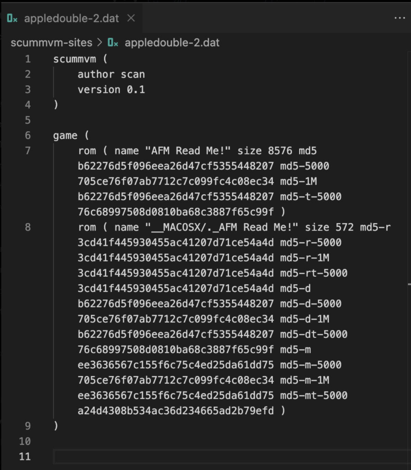Place cursor on the "game (" line
411x470 pixels.
click(x=71, y=136)
